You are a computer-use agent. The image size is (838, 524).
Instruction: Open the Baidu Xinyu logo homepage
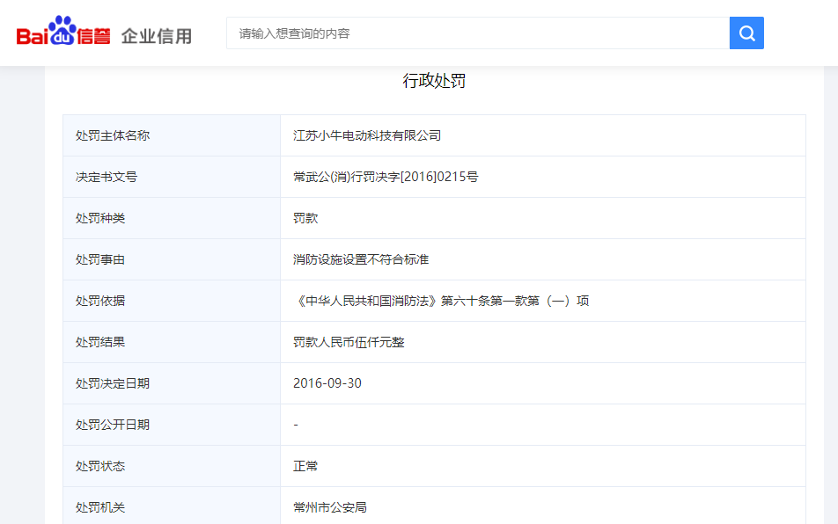click(x=63, y=31)
